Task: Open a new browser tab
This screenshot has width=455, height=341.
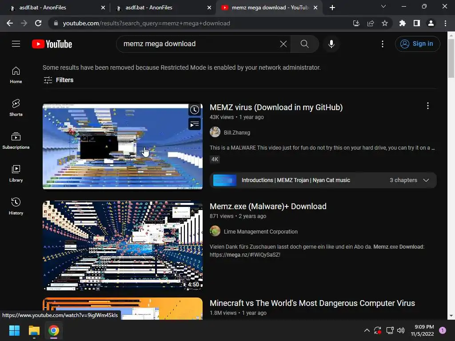Action: (x=332, y=8)
